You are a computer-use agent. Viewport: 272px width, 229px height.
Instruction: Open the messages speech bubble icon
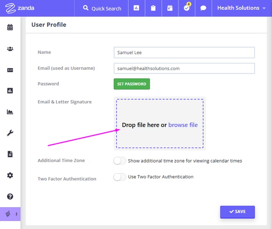(203, 8)
